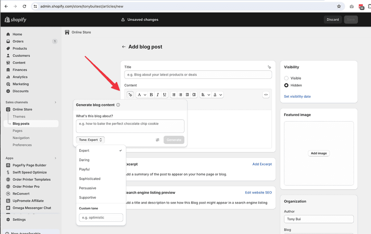Click the browser reload button
371x234 pixels.
[24, 7]
